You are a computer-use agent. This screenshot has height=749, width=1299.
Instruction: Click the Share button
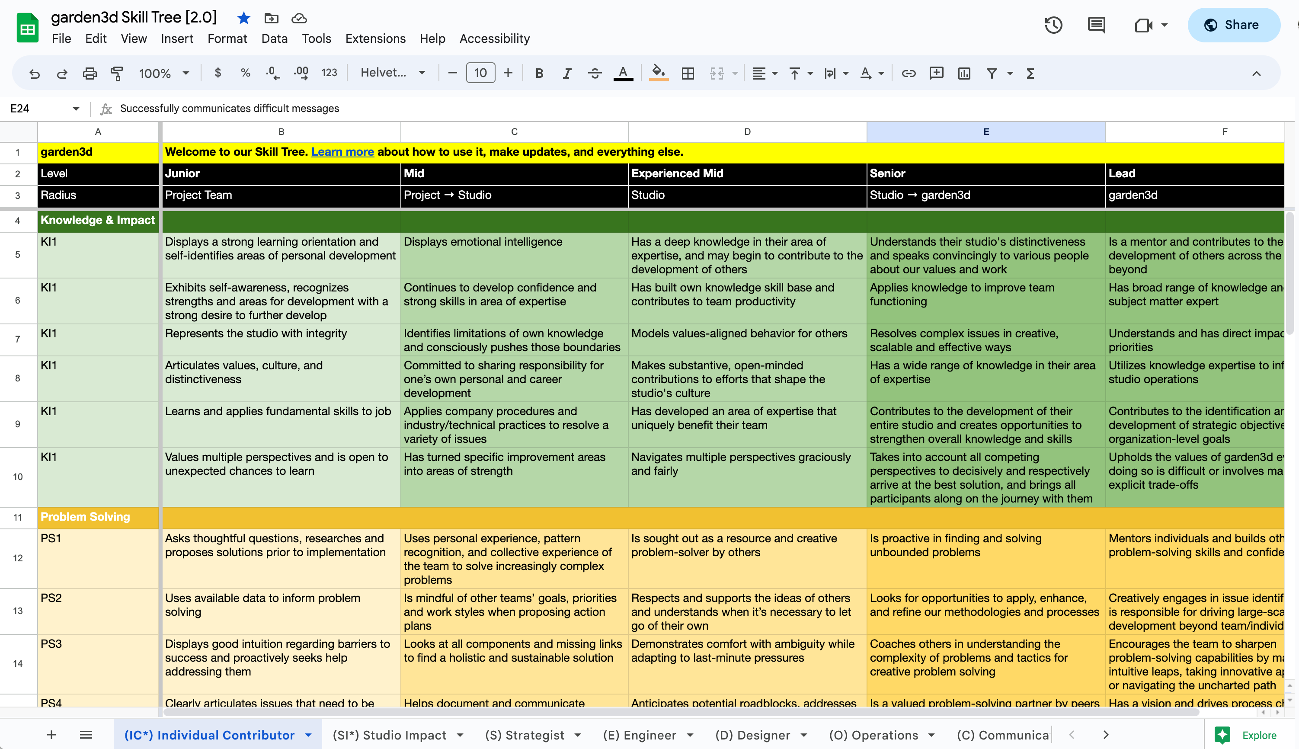tap(1233, 25)
